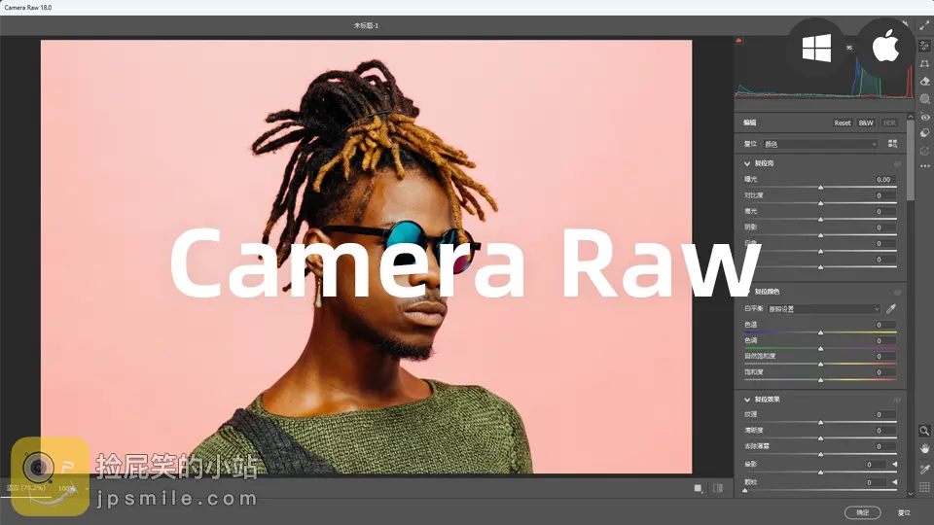Open the profile dropdown showing 颜色
Viewport: 934px width, 525px height.
819,144
